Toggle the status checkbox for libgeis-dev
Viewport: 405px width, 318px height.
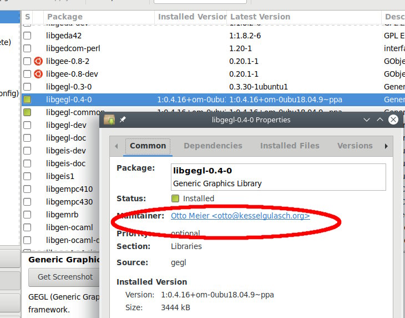coord(27,151)
